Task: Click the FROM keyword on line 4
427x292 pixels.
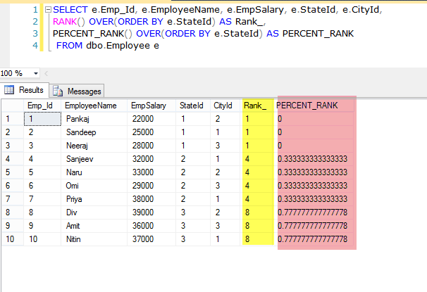Action: point(69,46)
